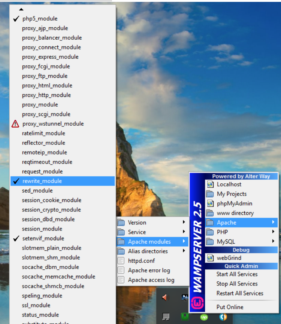Screen dimensions: 281x324
Task: Toggle status_module on
Action: pos(63,315)
